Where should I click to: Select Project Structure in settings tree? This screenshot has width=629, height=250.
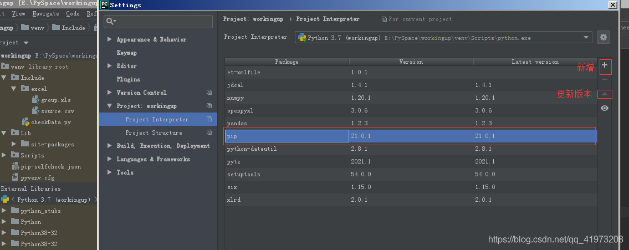154,132
